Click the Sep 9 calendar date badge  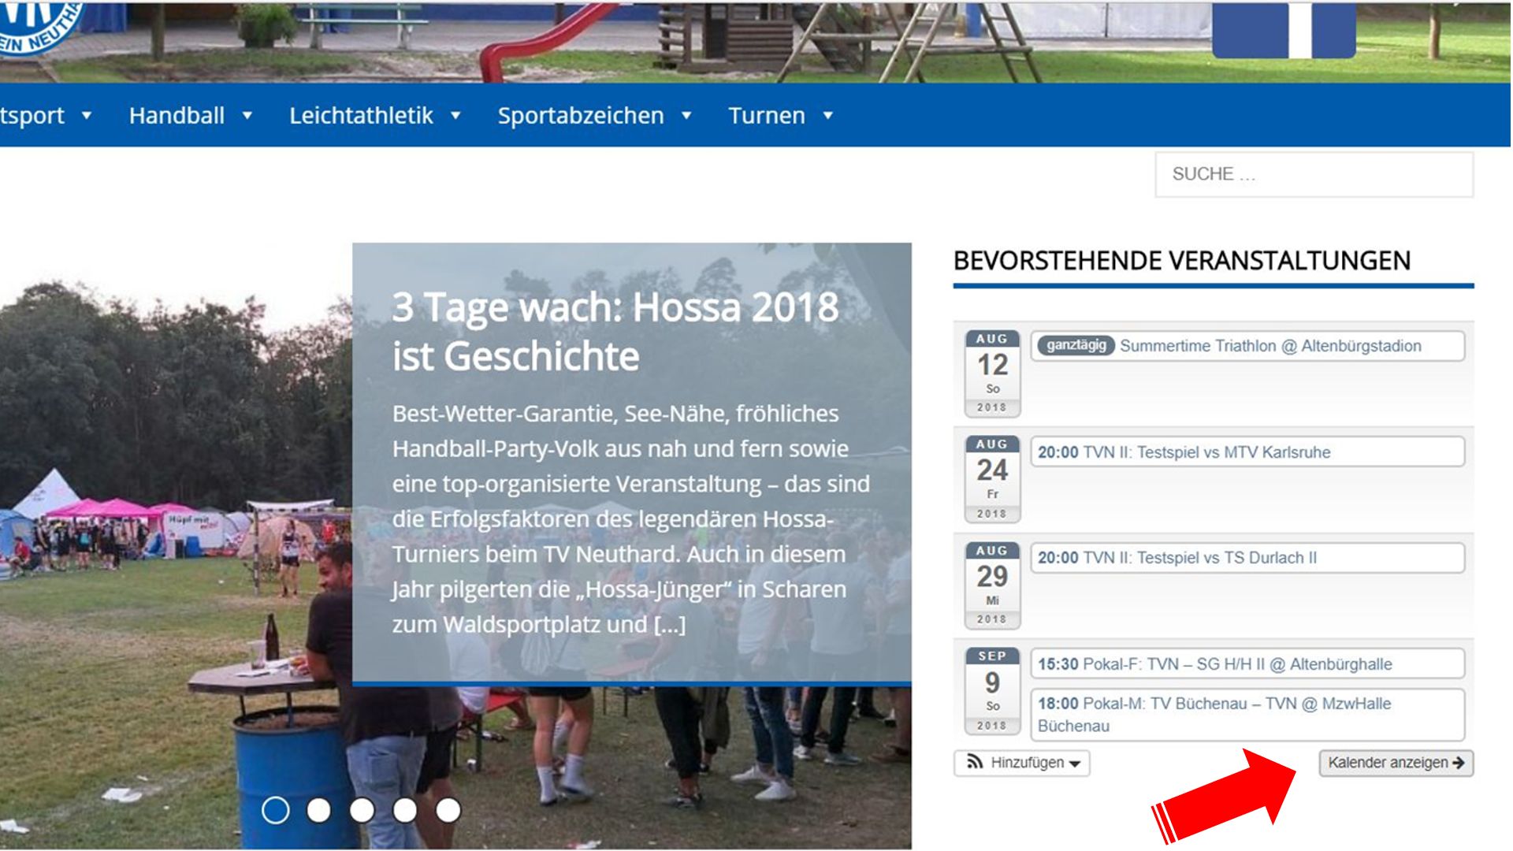(x=993, y=691)
